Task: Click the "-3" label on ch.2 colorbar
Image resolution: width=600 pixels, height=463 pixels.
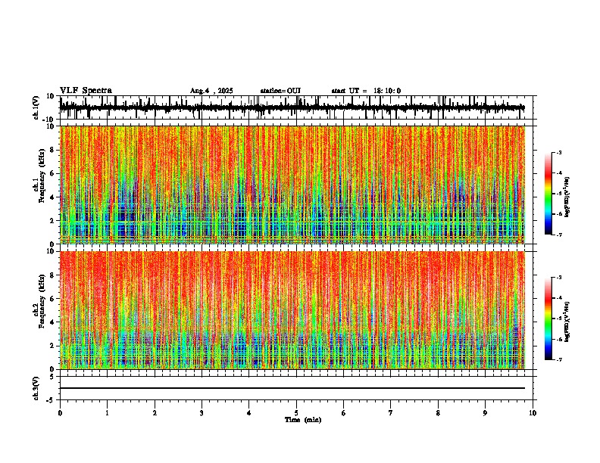Action: click(x=559, y=278)
